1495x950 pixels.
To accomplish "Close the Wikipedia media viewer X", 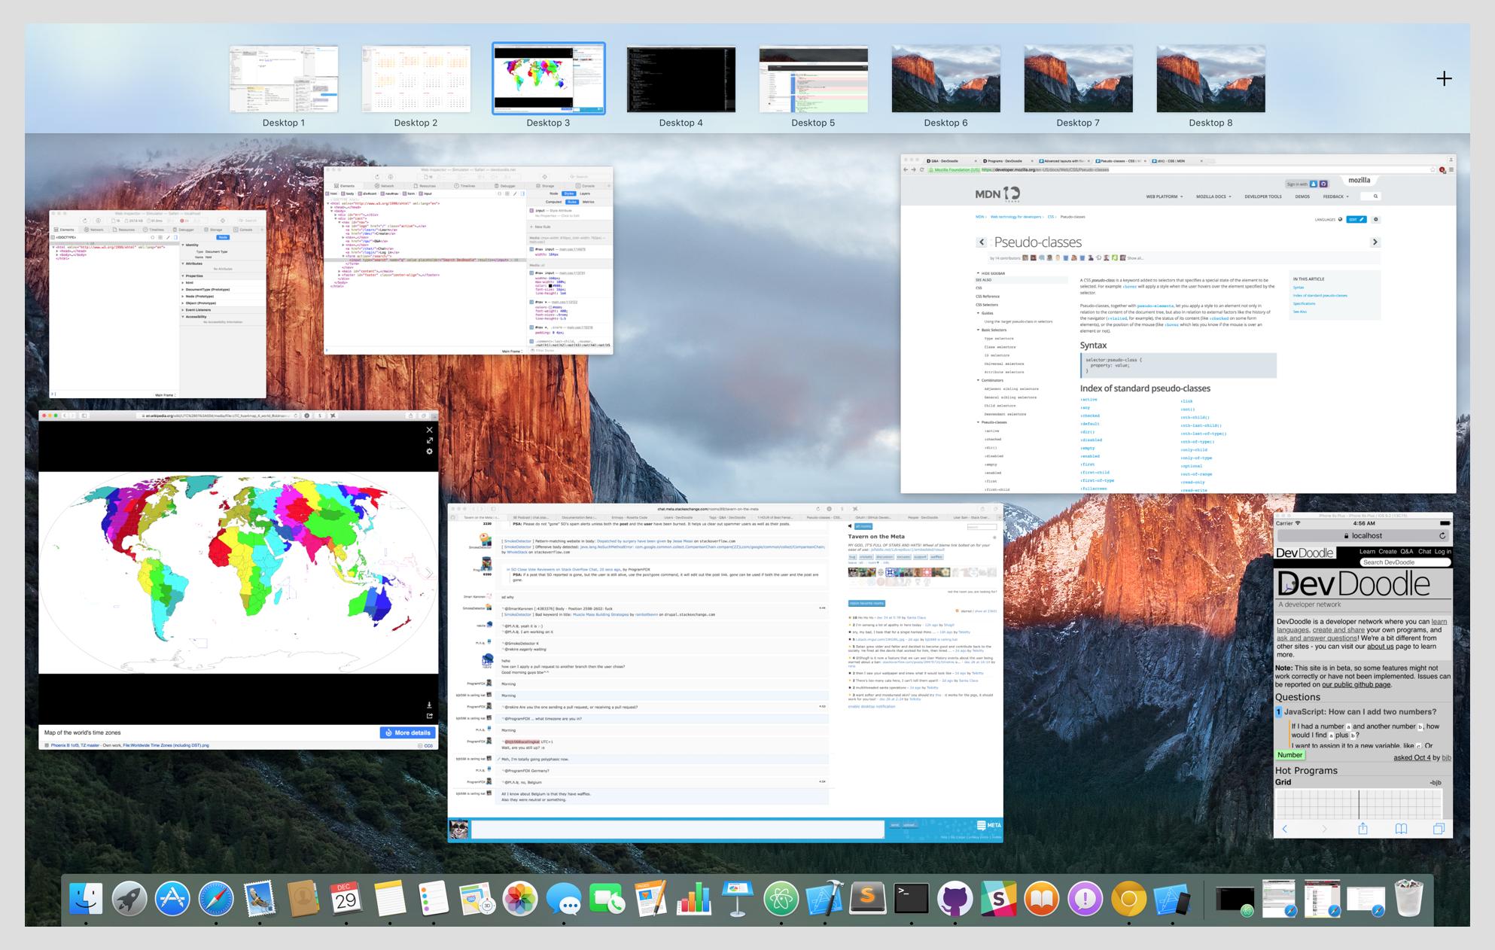I will pos(429,431).
